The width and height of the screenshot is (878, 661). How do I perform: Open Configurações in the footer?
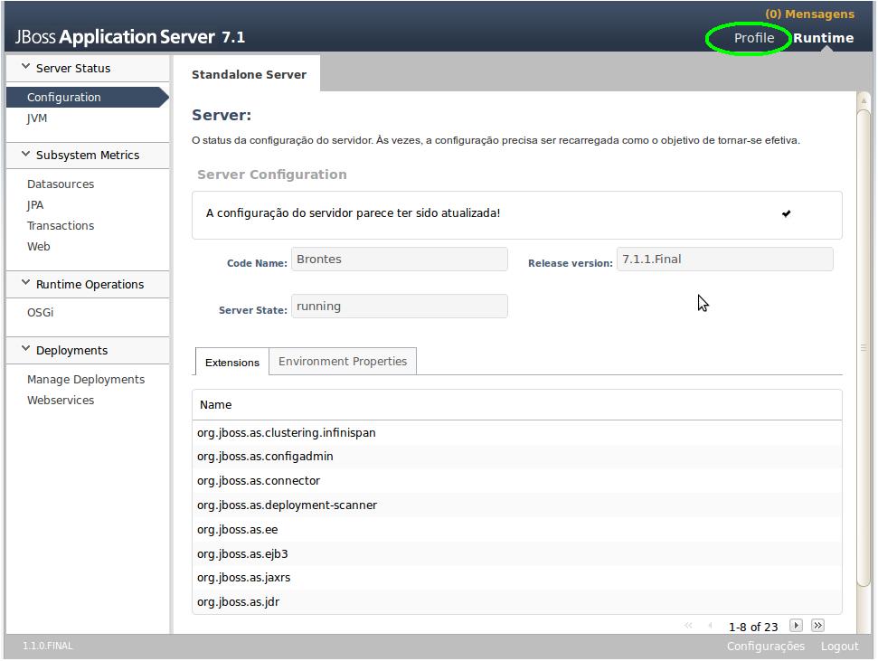(766, 646)
